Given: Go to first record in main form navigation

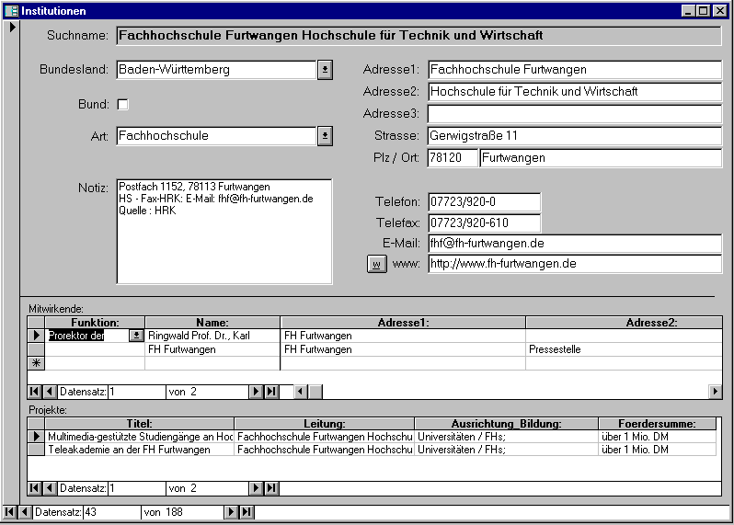Looking at the screenshot, I should tap(9, 512).
